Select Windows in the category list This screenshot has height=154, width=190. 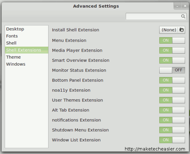[x=16, y=64]
